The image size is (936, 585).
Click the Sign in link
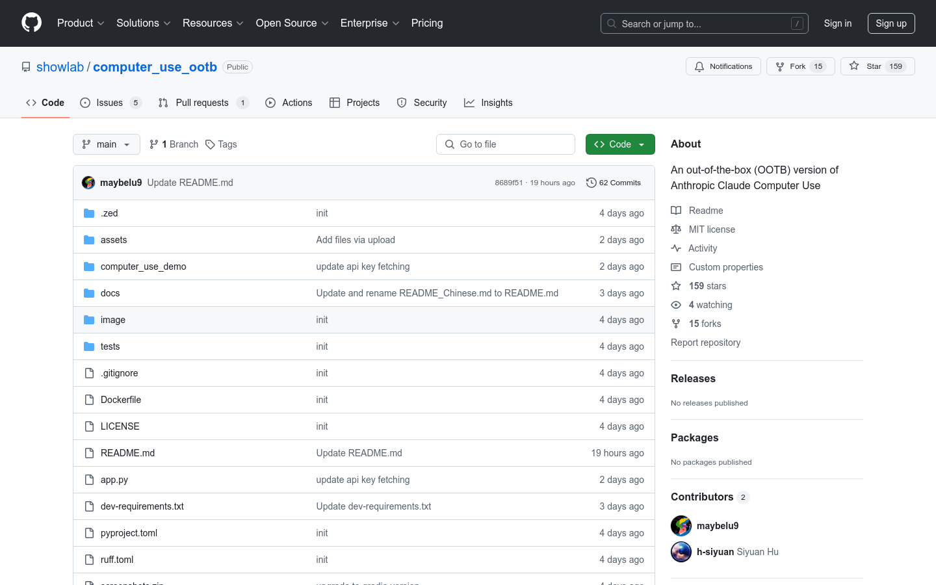(838, 23)
